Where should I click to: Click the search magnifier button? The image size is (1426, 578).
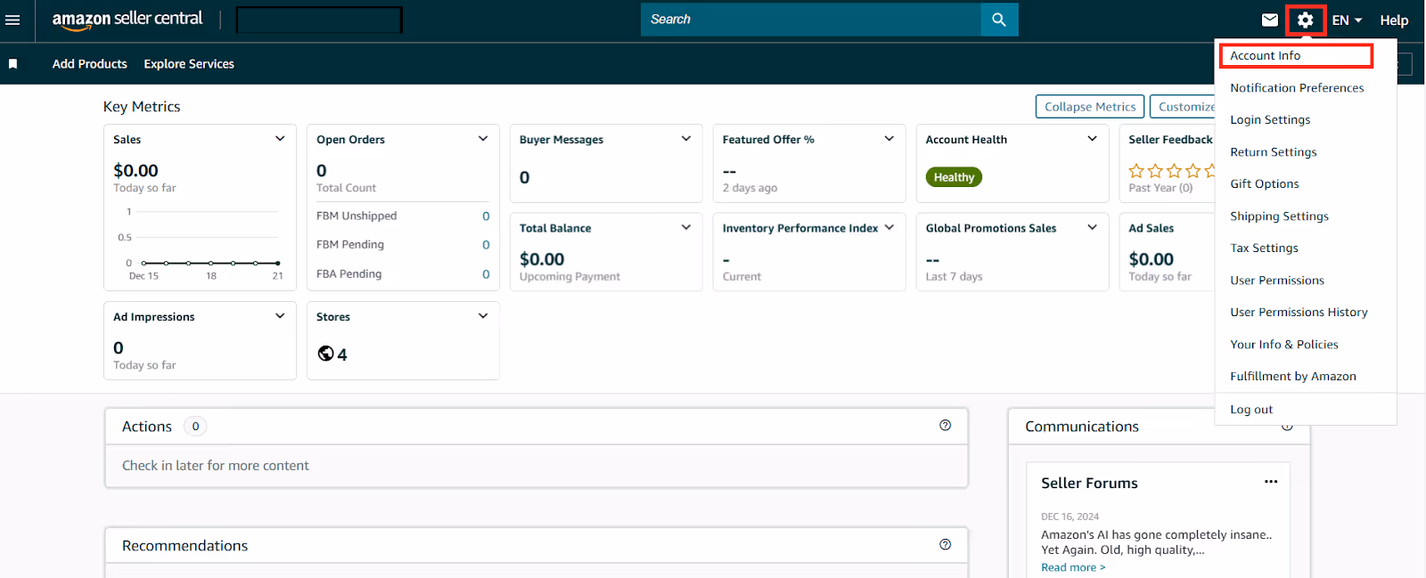999,20
